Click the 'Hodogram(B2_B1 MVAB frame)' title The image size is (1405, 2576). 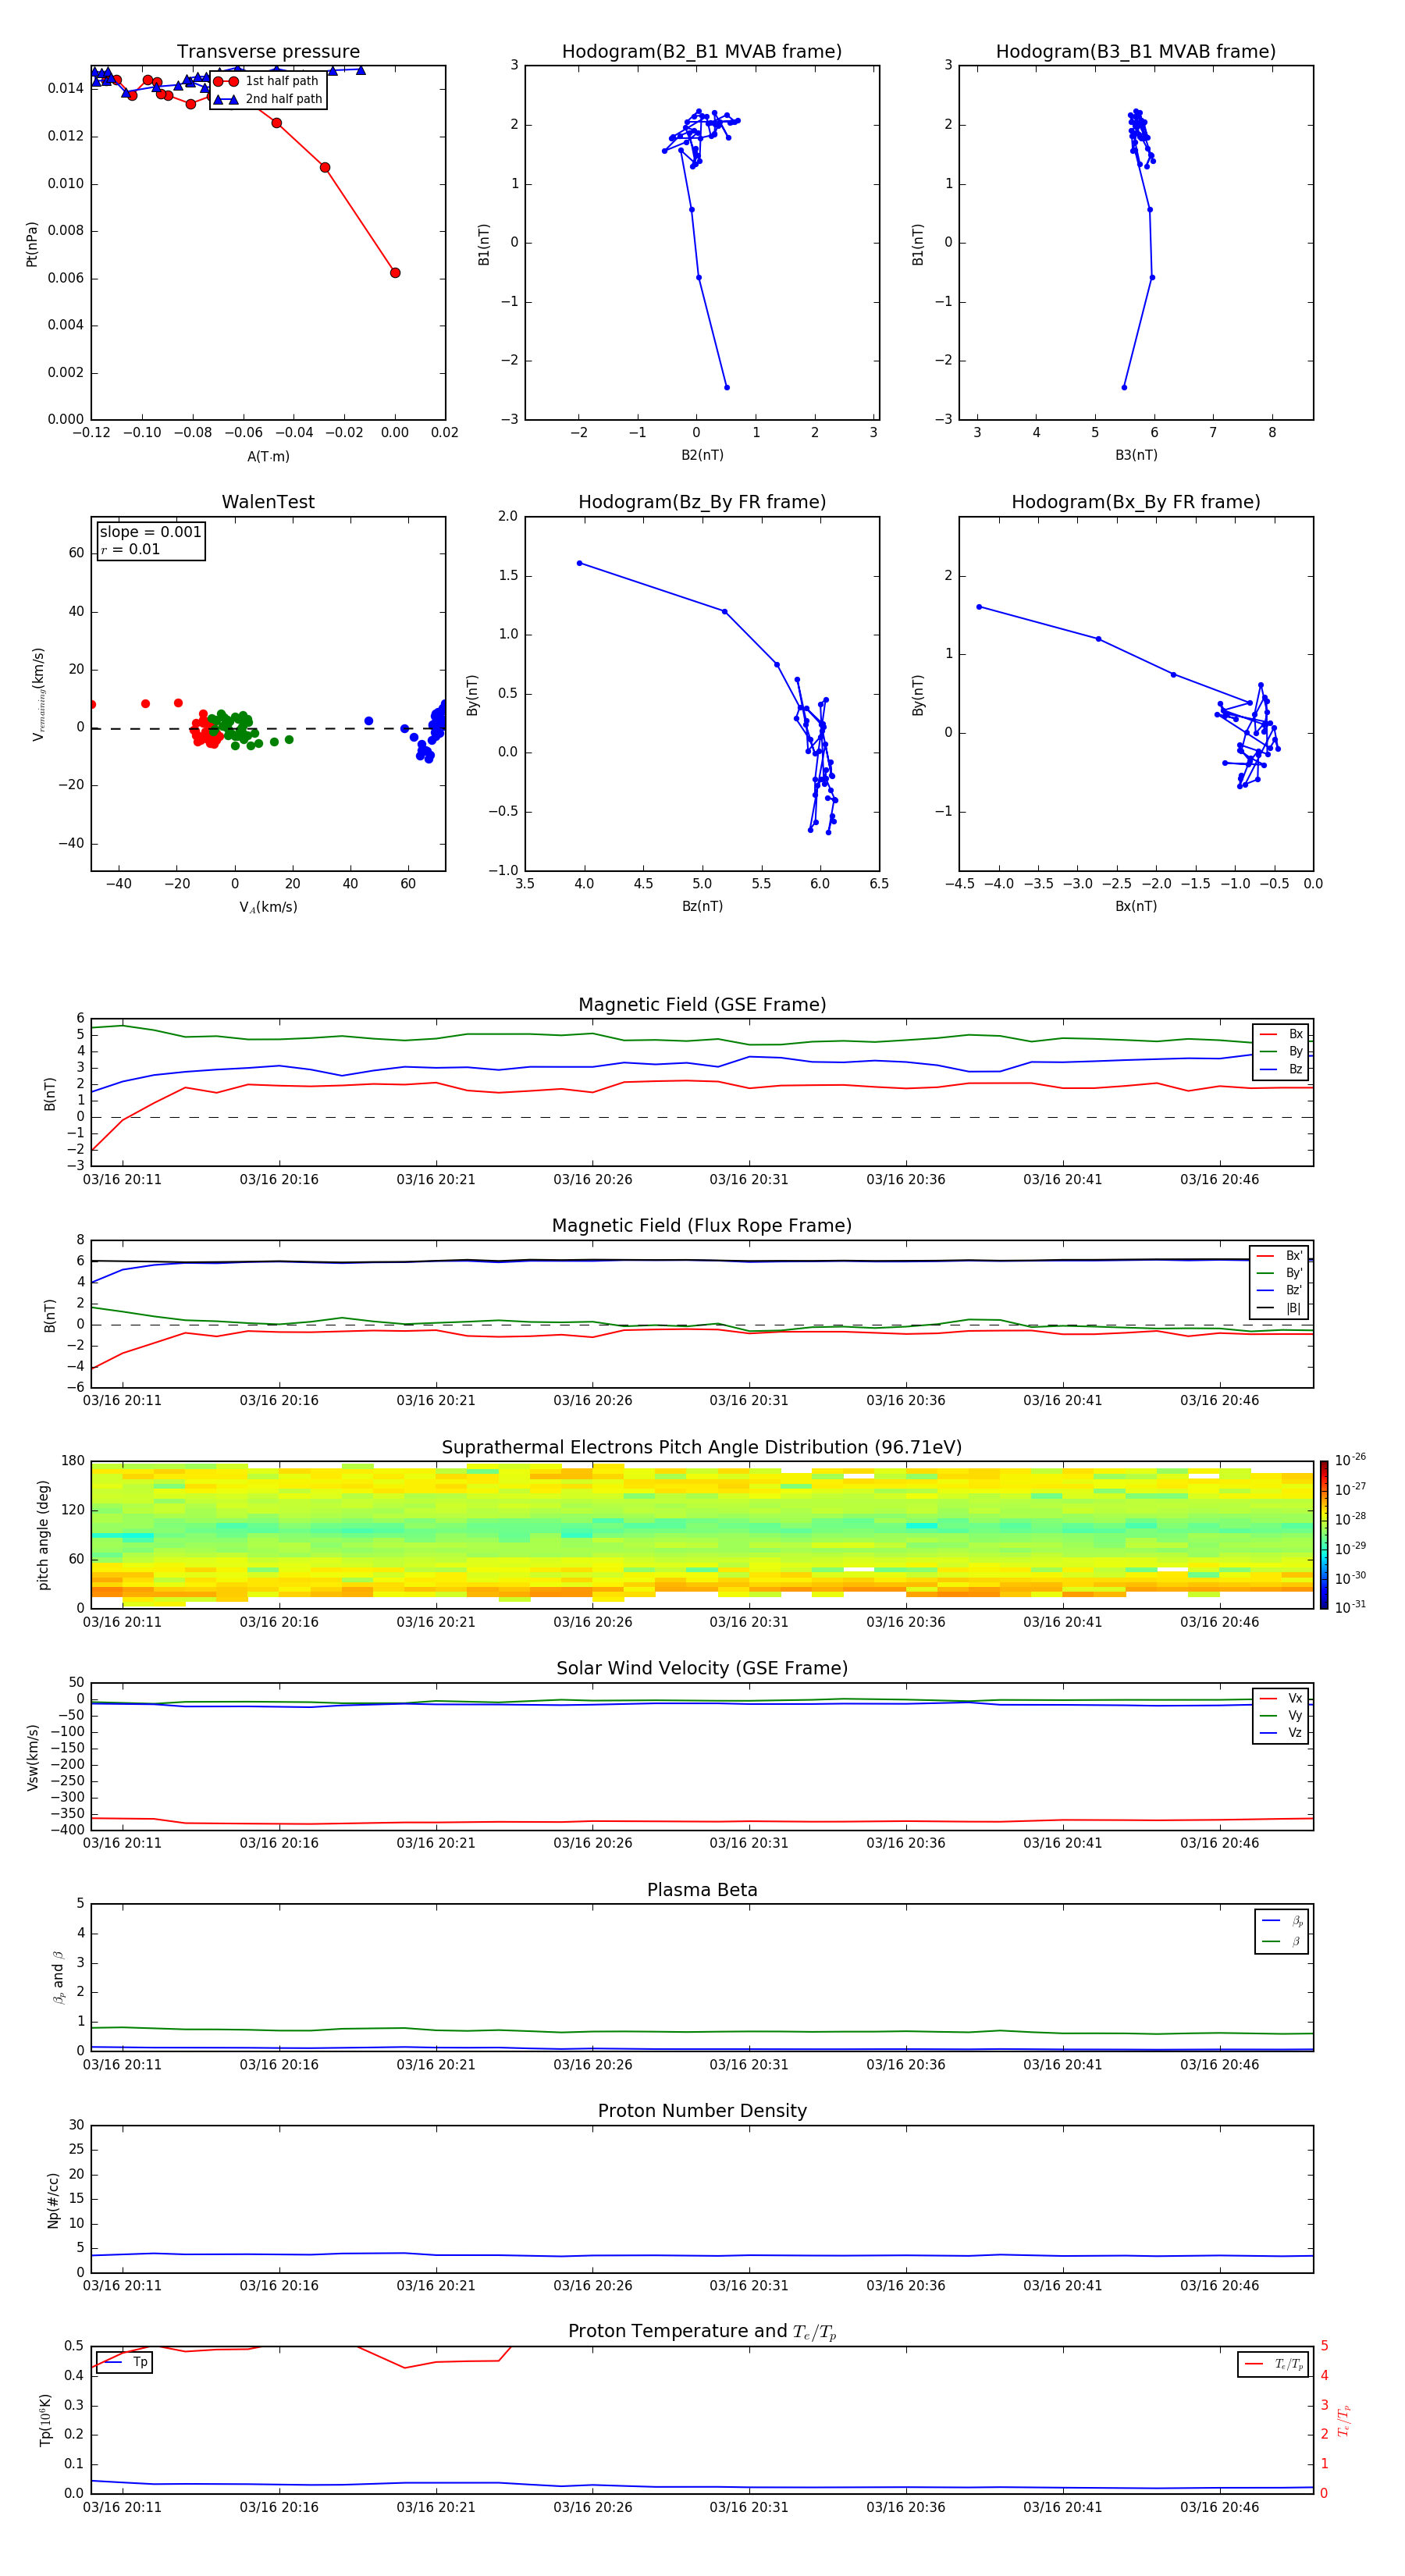click(x=702, y=52)
